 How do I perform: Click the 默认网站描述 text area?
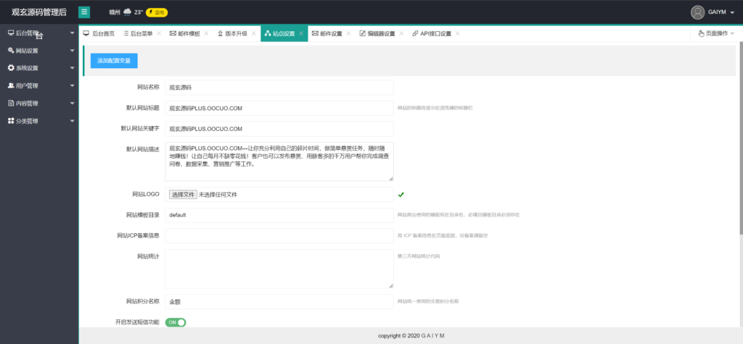click(279, 161)
